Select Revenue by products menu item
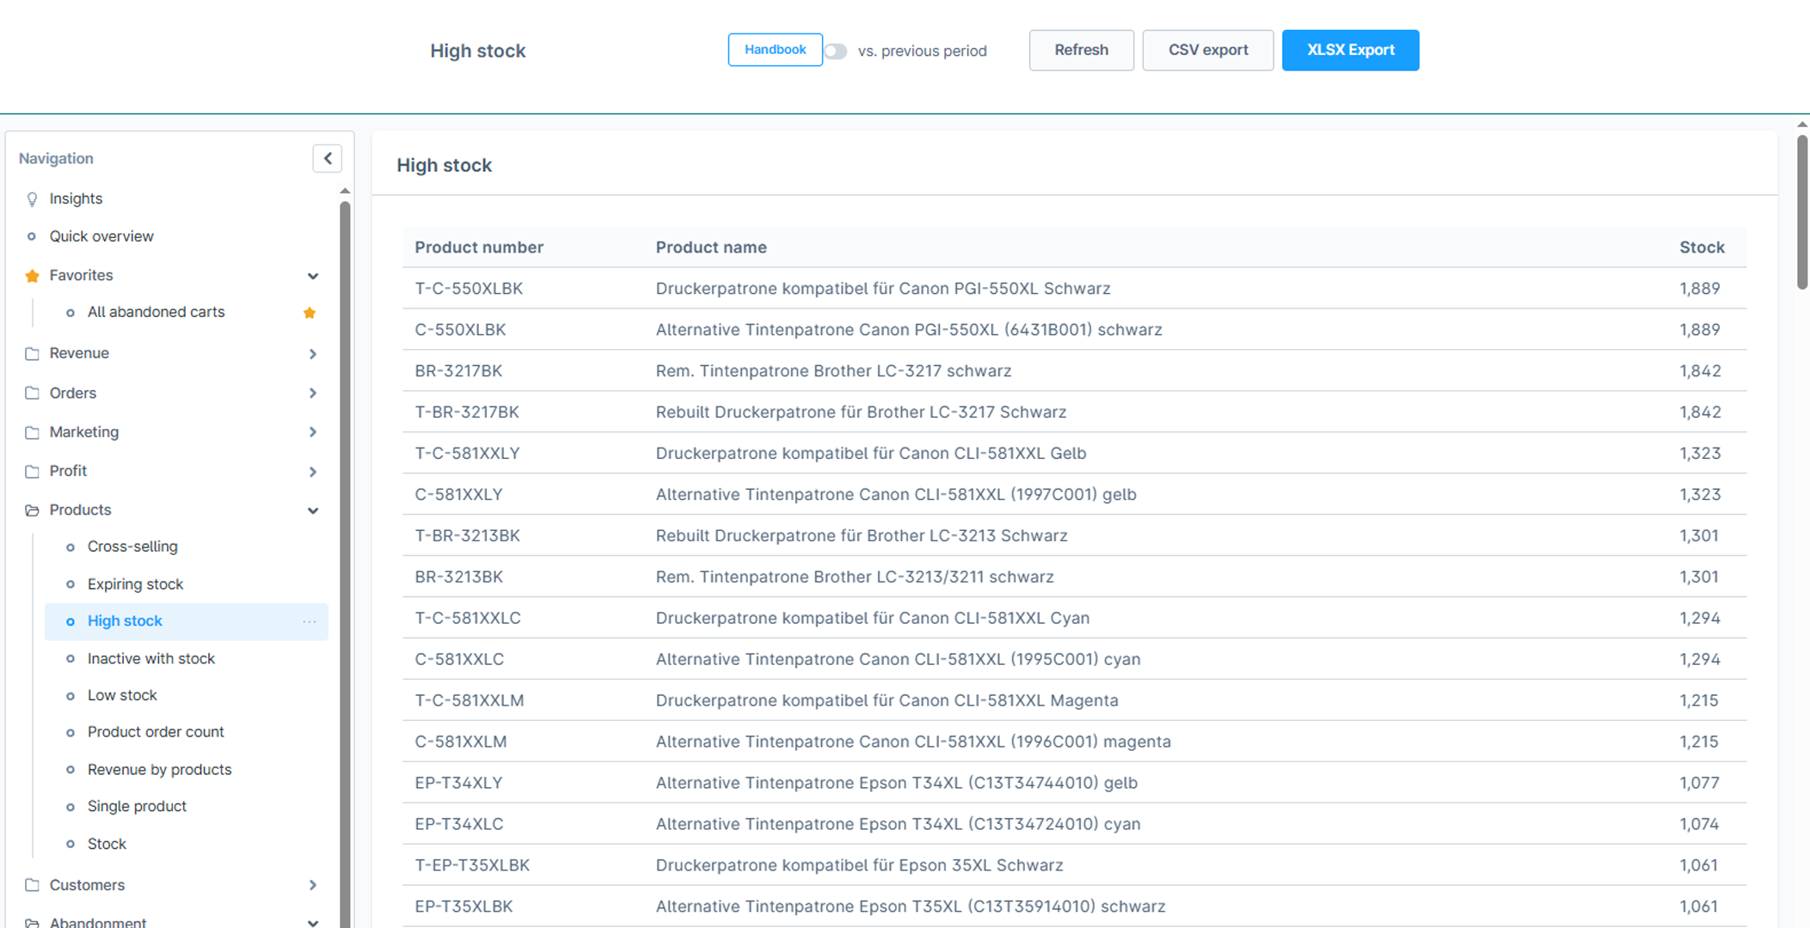 tap(159, 770)
